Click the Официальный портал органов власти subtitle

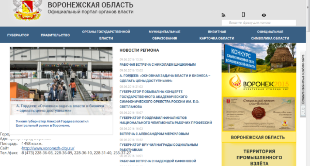[90, 12]
